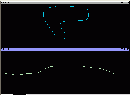Click the square maximize icon in the purple bottom panel header

[124, 49]
